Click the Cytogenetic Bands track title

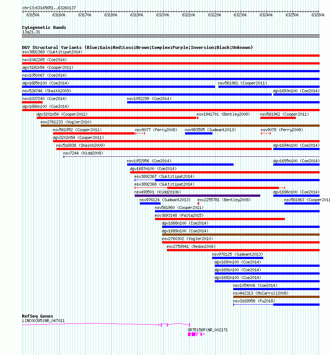44,27
